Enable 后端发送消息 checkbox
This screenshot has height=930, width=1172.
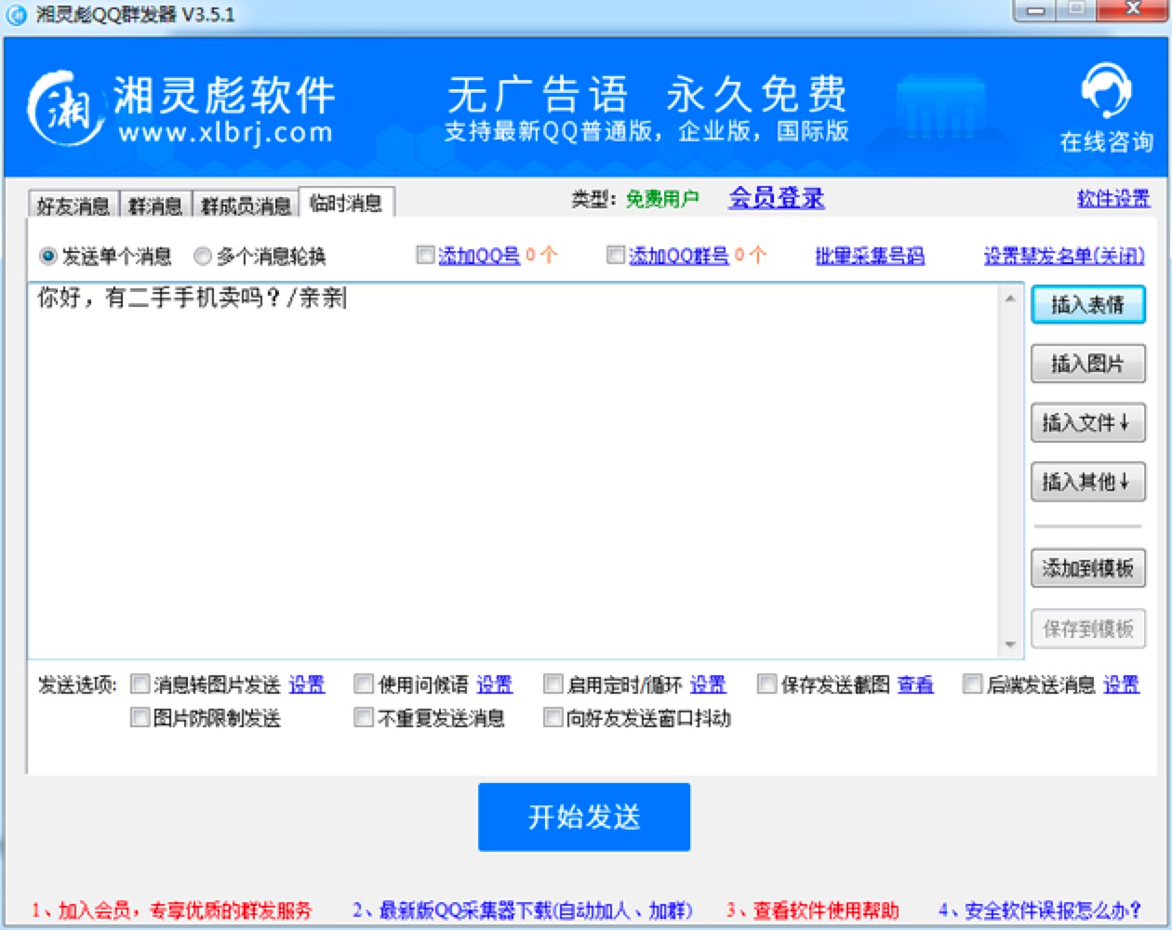coord(972,684)
